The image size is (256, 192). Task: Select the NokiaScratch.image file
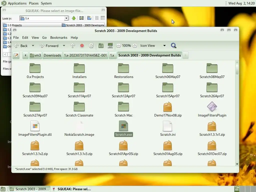point(79,128)
